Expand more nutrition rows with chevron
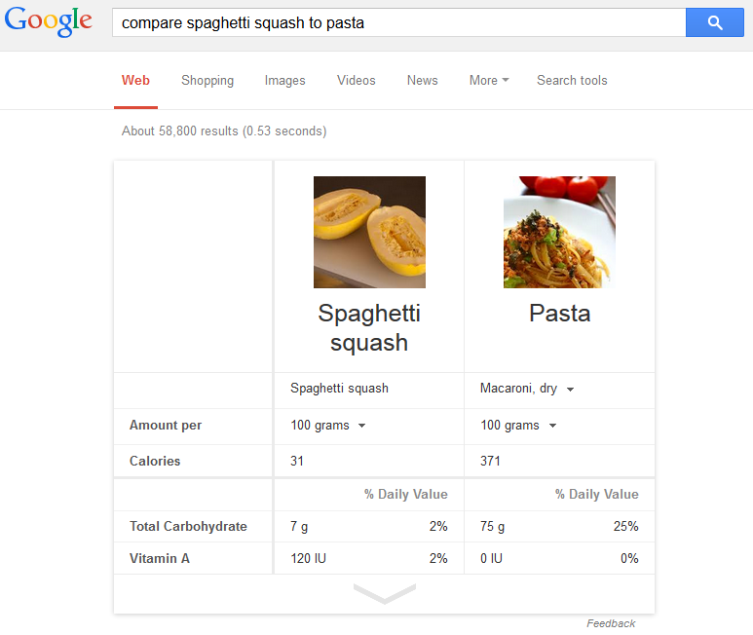Image resolution: width=753 pixels, height=635 pixels. 384,593
